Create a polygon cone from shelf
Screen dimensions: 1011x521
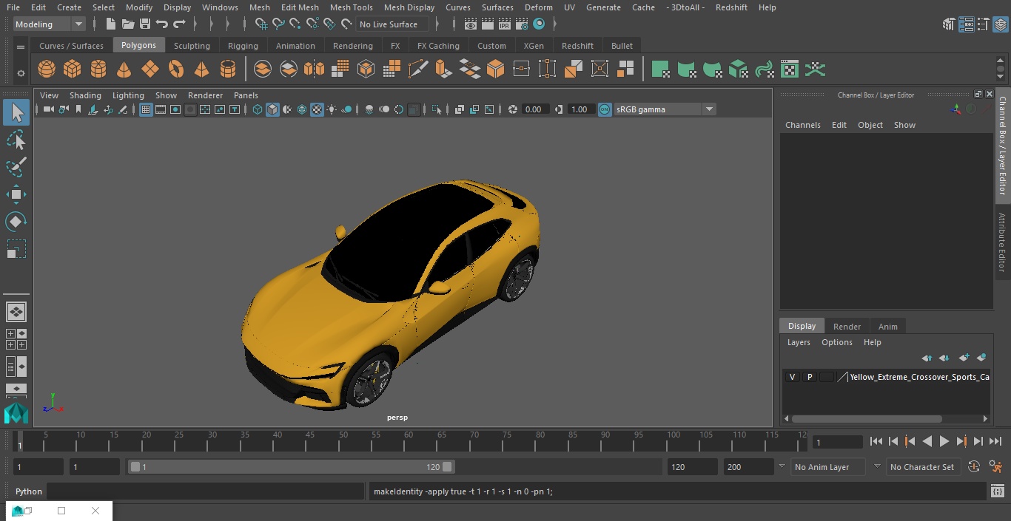124,69
